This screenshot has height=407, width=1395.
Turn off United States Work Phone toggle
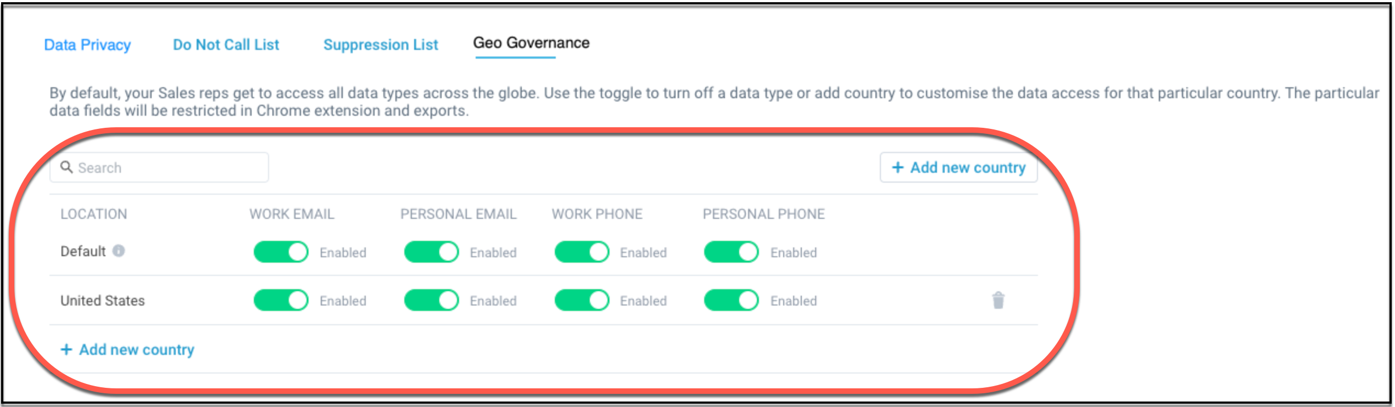582,300
